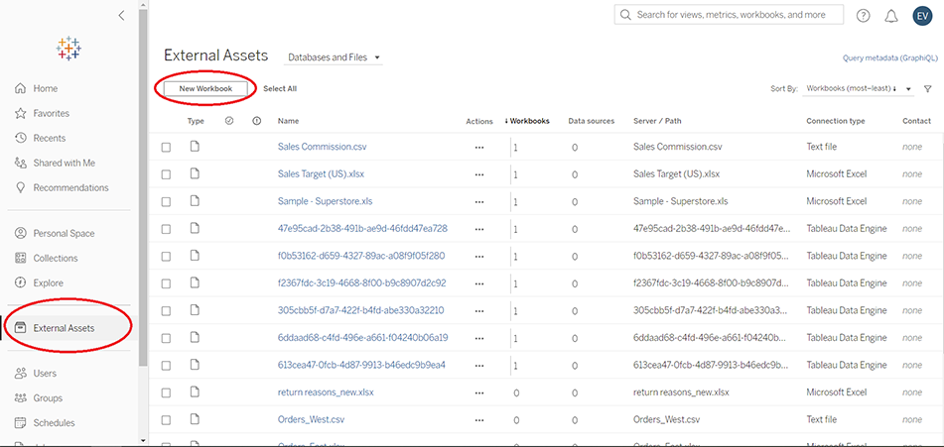Image resolution: width=944 pixels, height=447 pixels.
Task: Expand the Databases and Files dropdown
Action: [x=334, y=57]
